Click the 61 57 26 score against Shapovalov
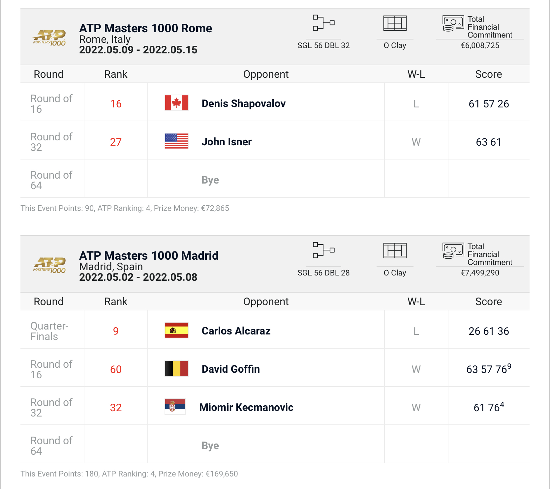550x489 pixels. 489,104
